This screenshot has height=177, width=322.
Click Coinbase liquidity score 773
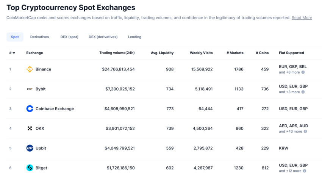(170, 109)
